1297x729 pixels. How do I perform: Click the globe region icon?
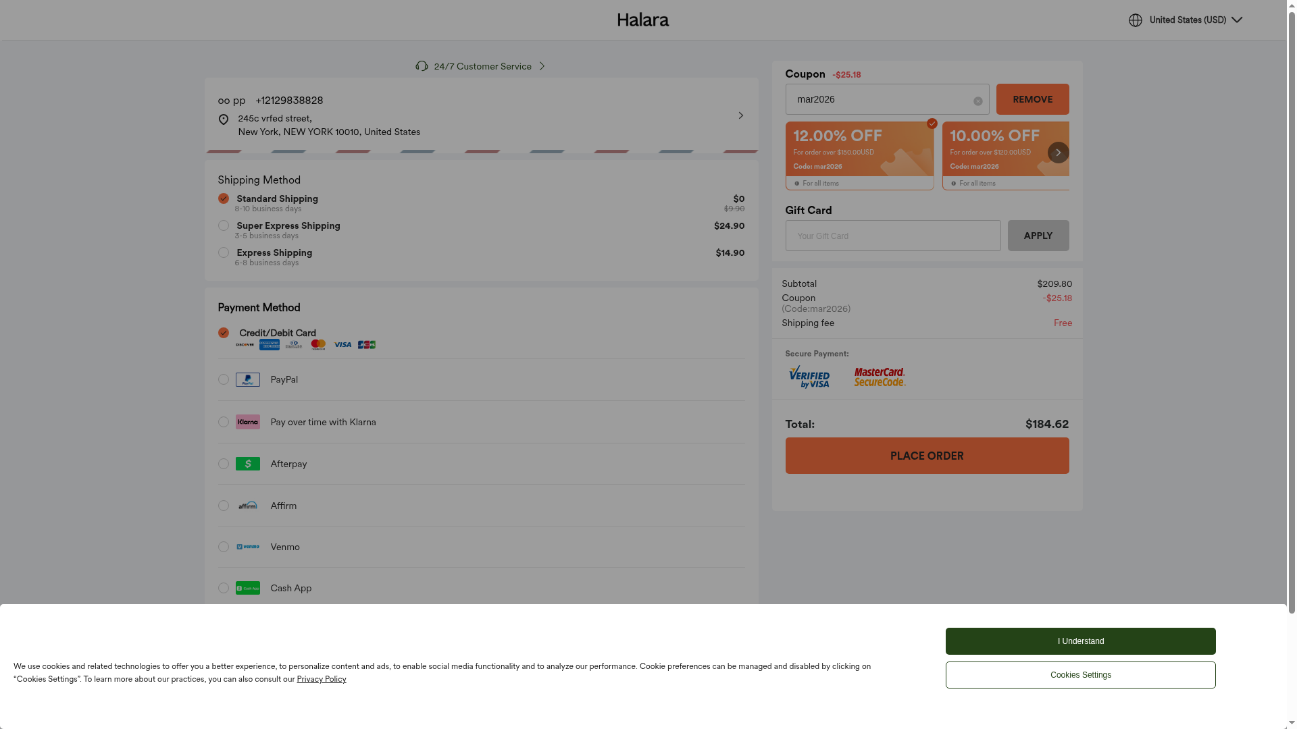[x=1135, y=20]
